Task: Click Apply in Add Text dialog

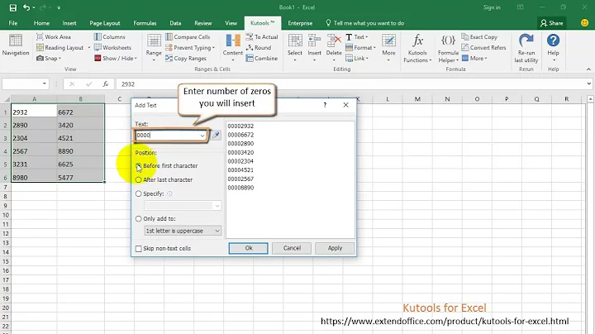Action: click(335, 248)
